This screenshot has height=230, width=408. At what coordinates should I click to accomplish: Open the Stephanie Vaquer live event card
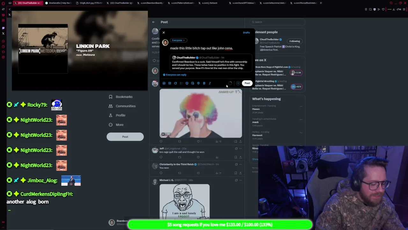[x=277, y=71]
